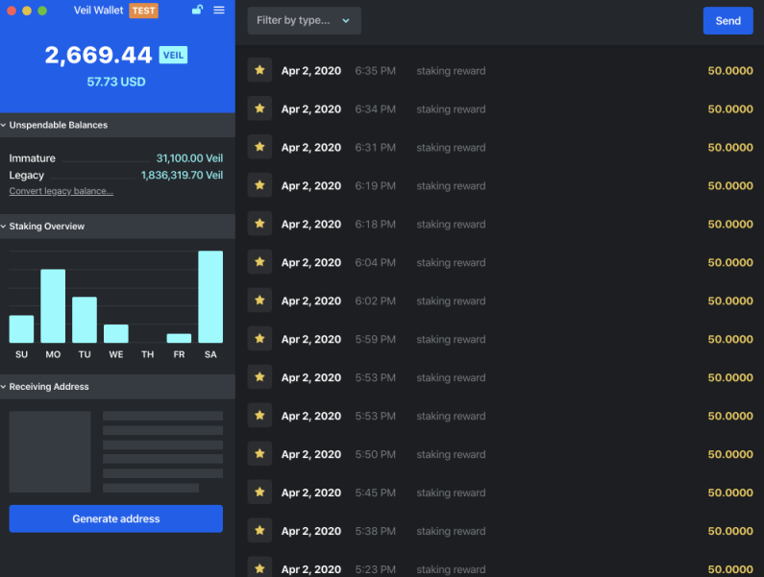Click the Friday staking bar
This screenshot has height=577, width=764.
(x=179, y=338)
